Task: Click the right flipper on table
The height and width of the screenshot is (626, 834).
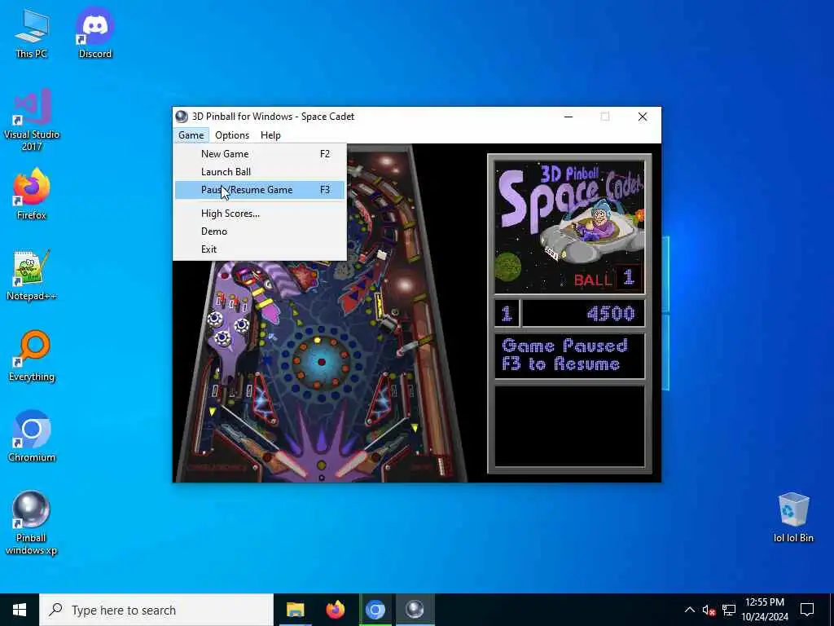Action: click(353, 463)
